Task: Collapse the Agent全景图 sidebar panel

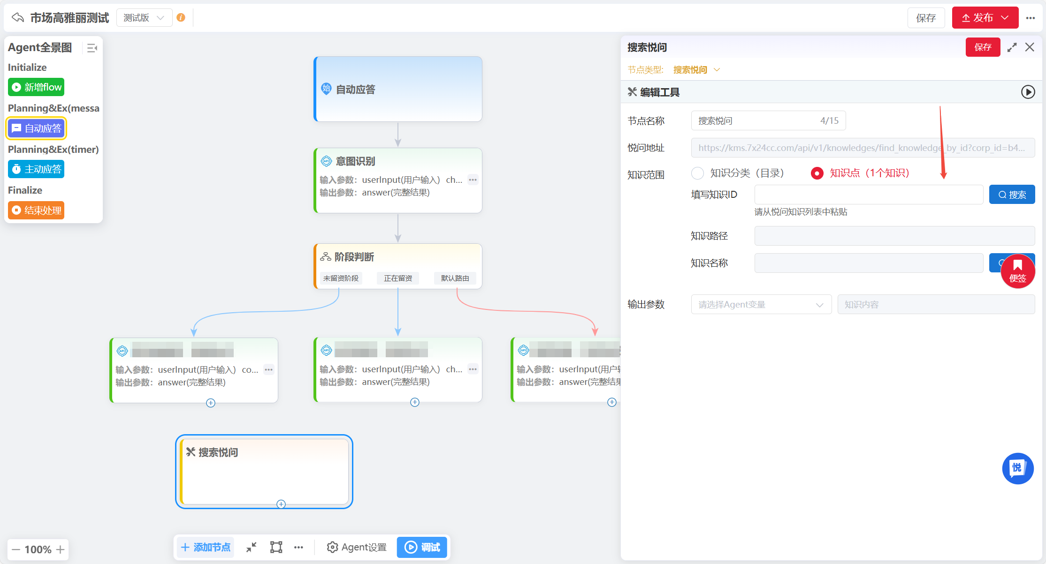Action: (x=92, y=48)
